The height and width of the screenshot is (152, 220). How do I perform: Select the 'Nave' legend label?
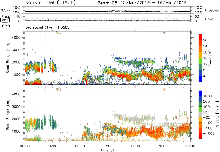pyautogui.click(x=209, y=19)
